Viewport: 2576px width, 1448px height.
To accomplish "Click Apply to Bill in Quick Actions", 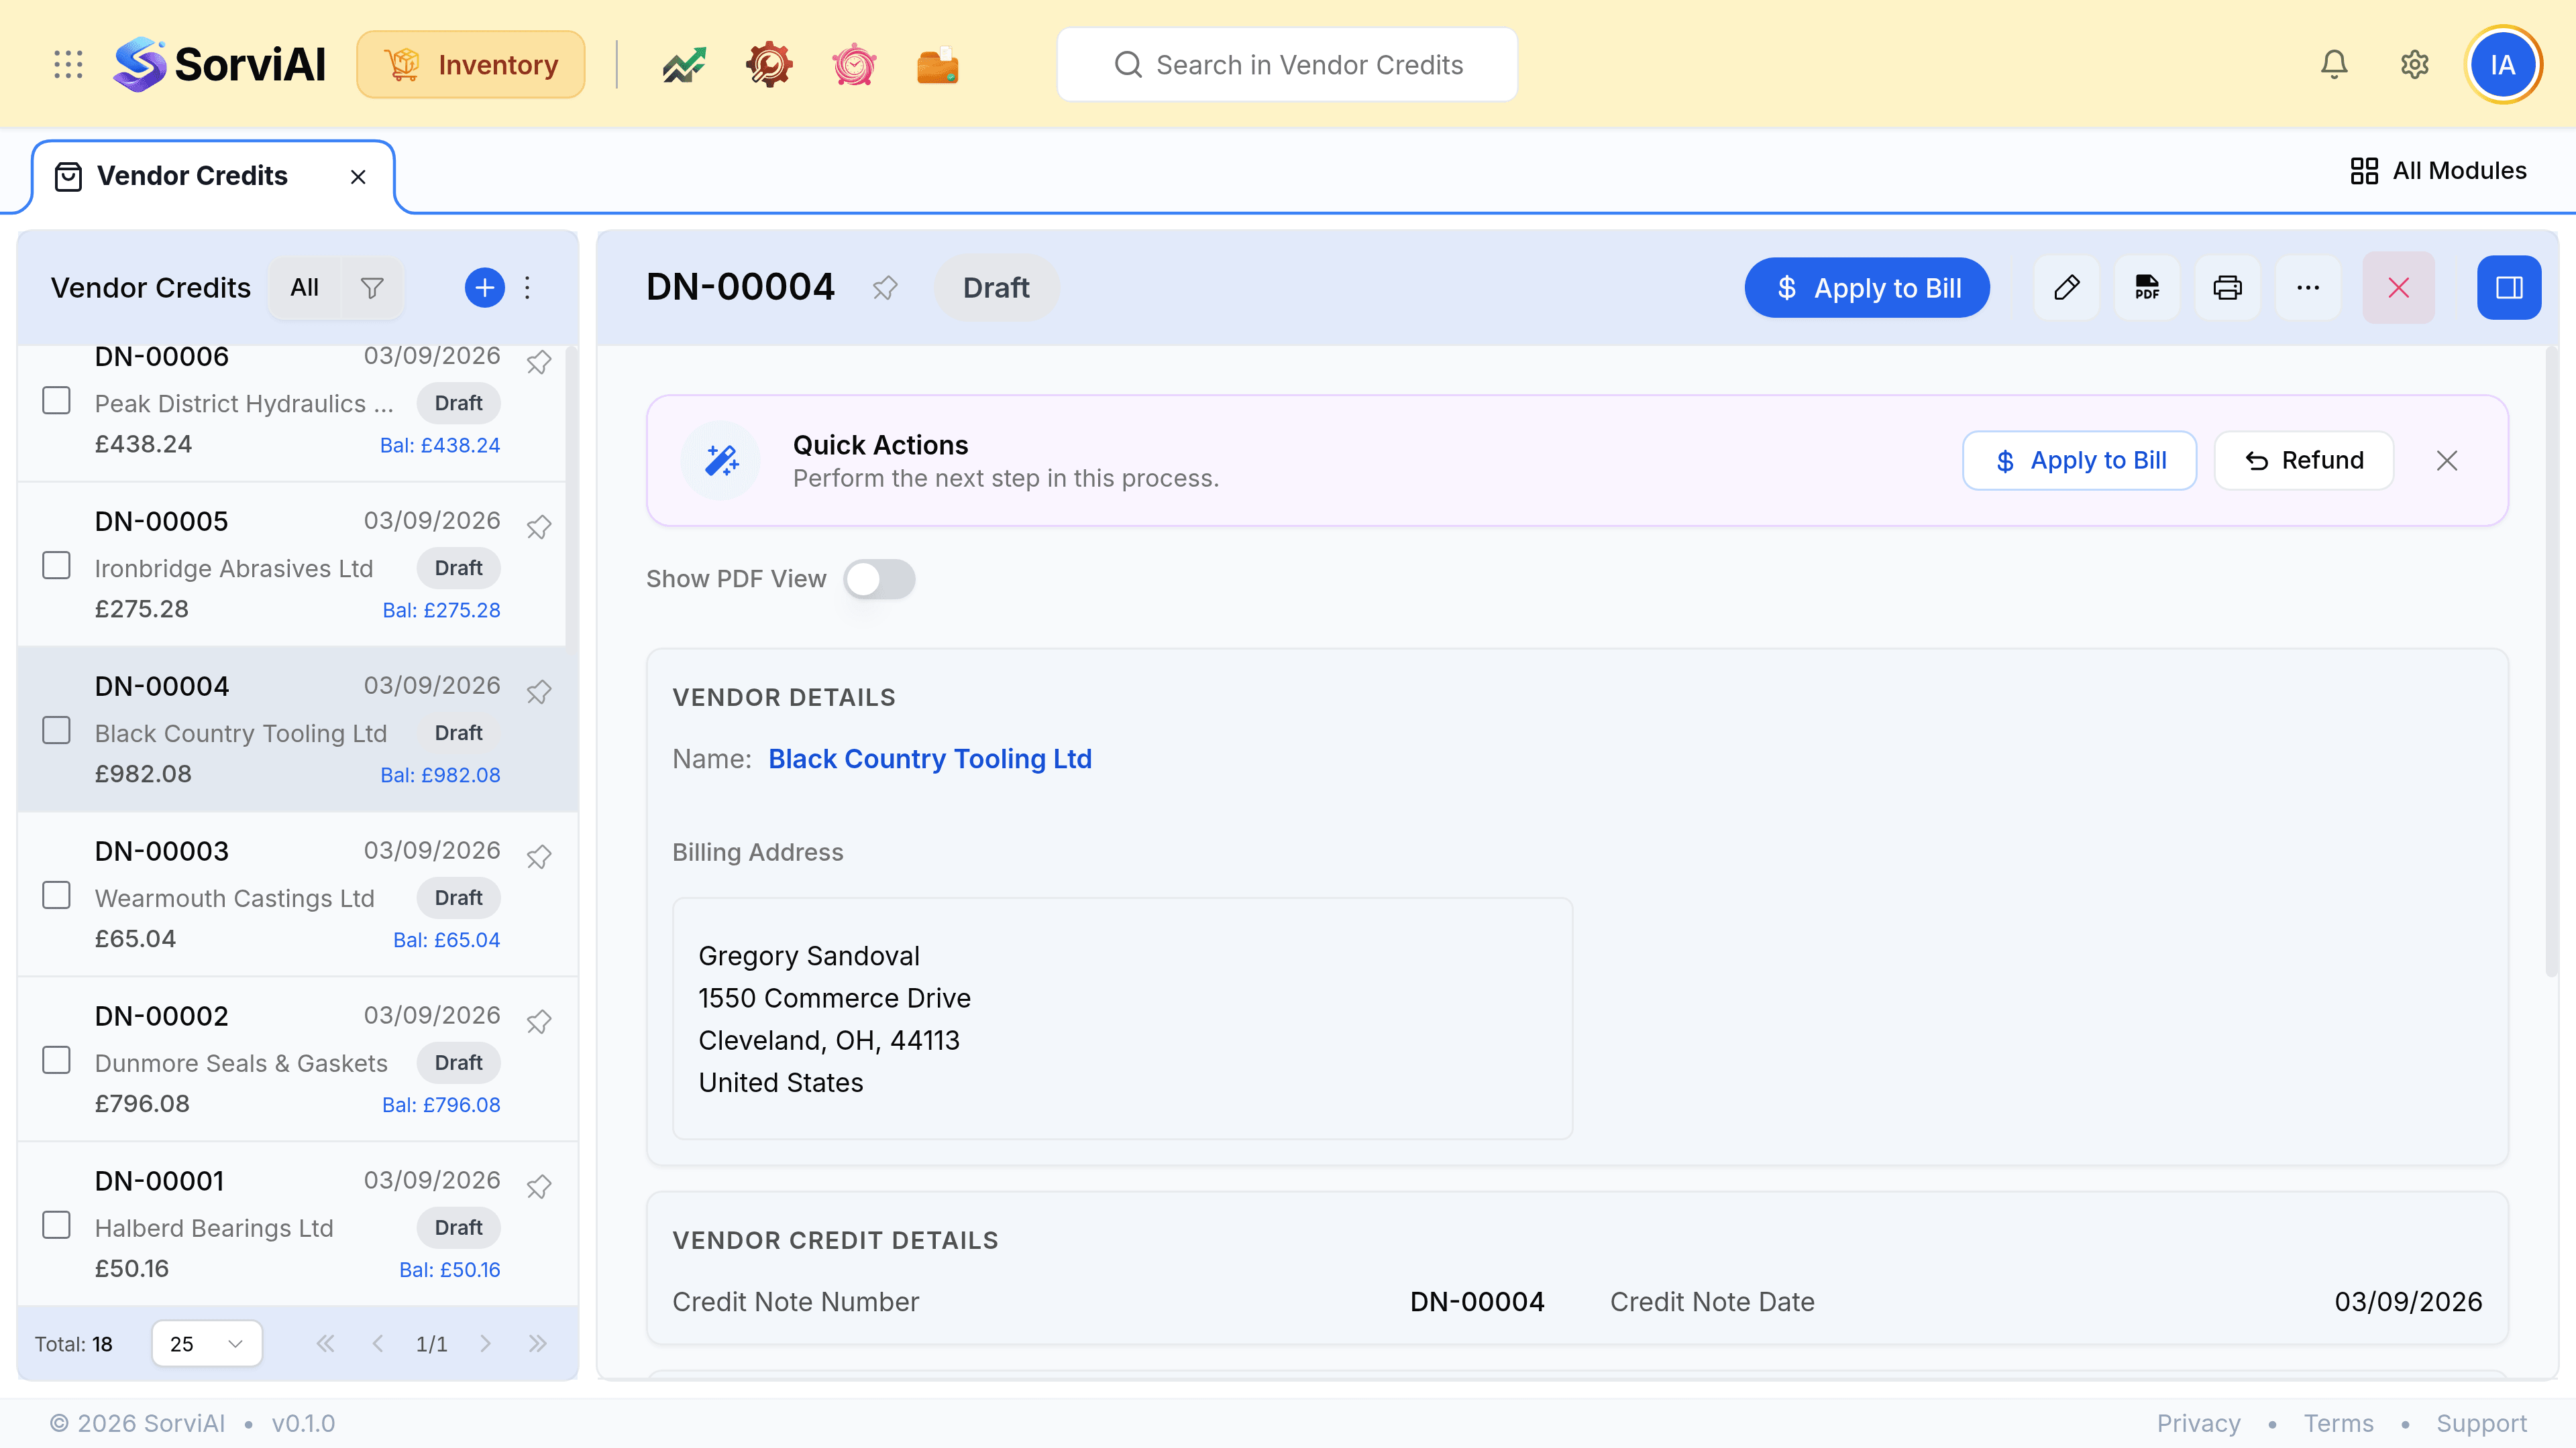I will [2080, 461].
